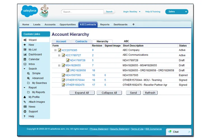Click edit icon beside NDA1567565
This screenshot has width=210, height=140.
63,75
